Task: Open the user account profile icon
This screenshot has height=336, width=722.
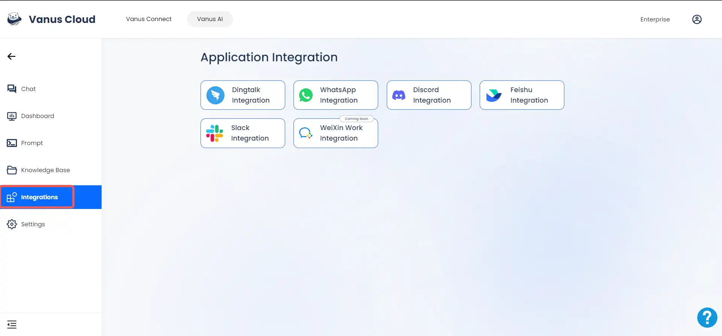Action: point(697,19)
